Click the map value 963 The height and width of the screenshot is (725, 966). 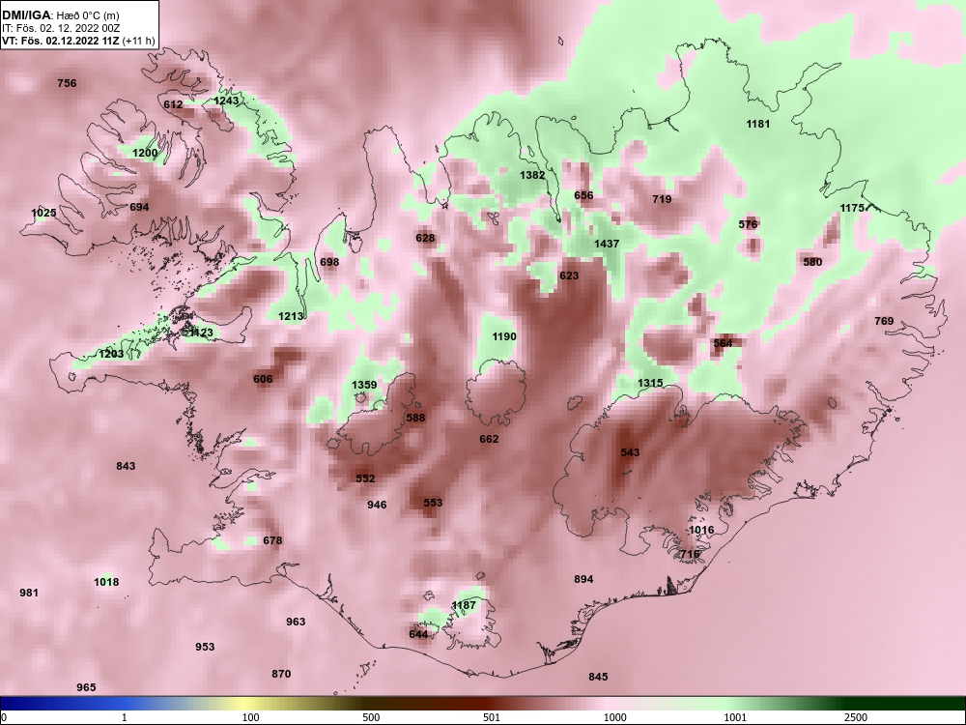(x=296, y=622)
